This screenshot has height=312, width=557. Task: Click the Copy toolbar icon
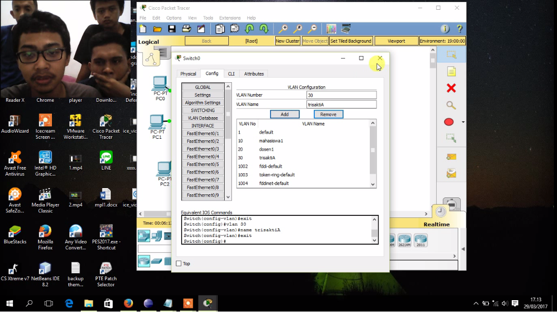(220, 29)
